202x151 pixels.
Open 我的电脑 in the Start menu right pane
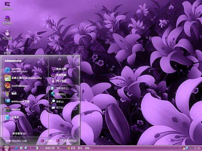(59, 75)
